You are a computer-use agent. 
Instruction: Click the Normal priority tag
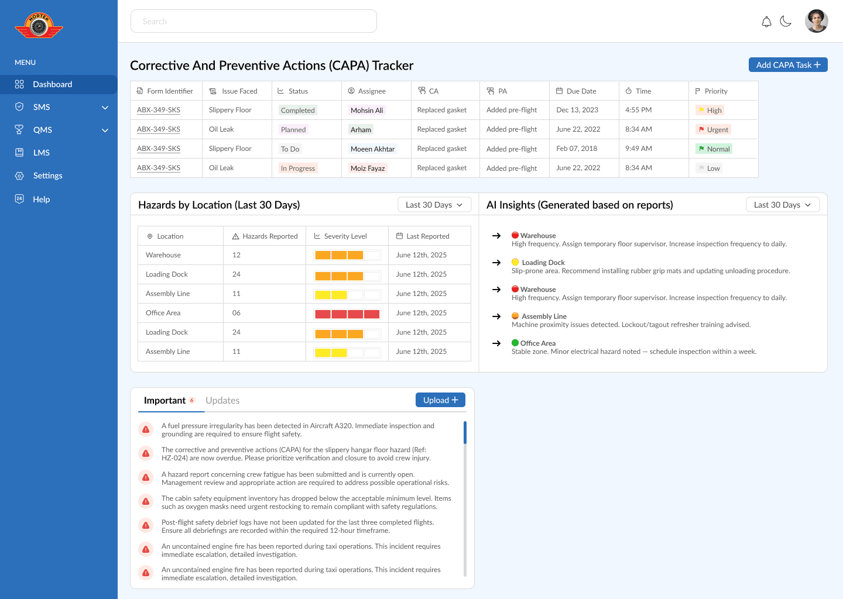714,149
